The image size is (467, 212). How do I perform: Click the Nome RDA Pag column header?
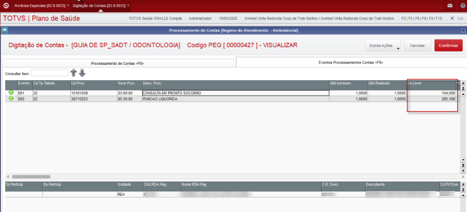(x=251, y=186)
